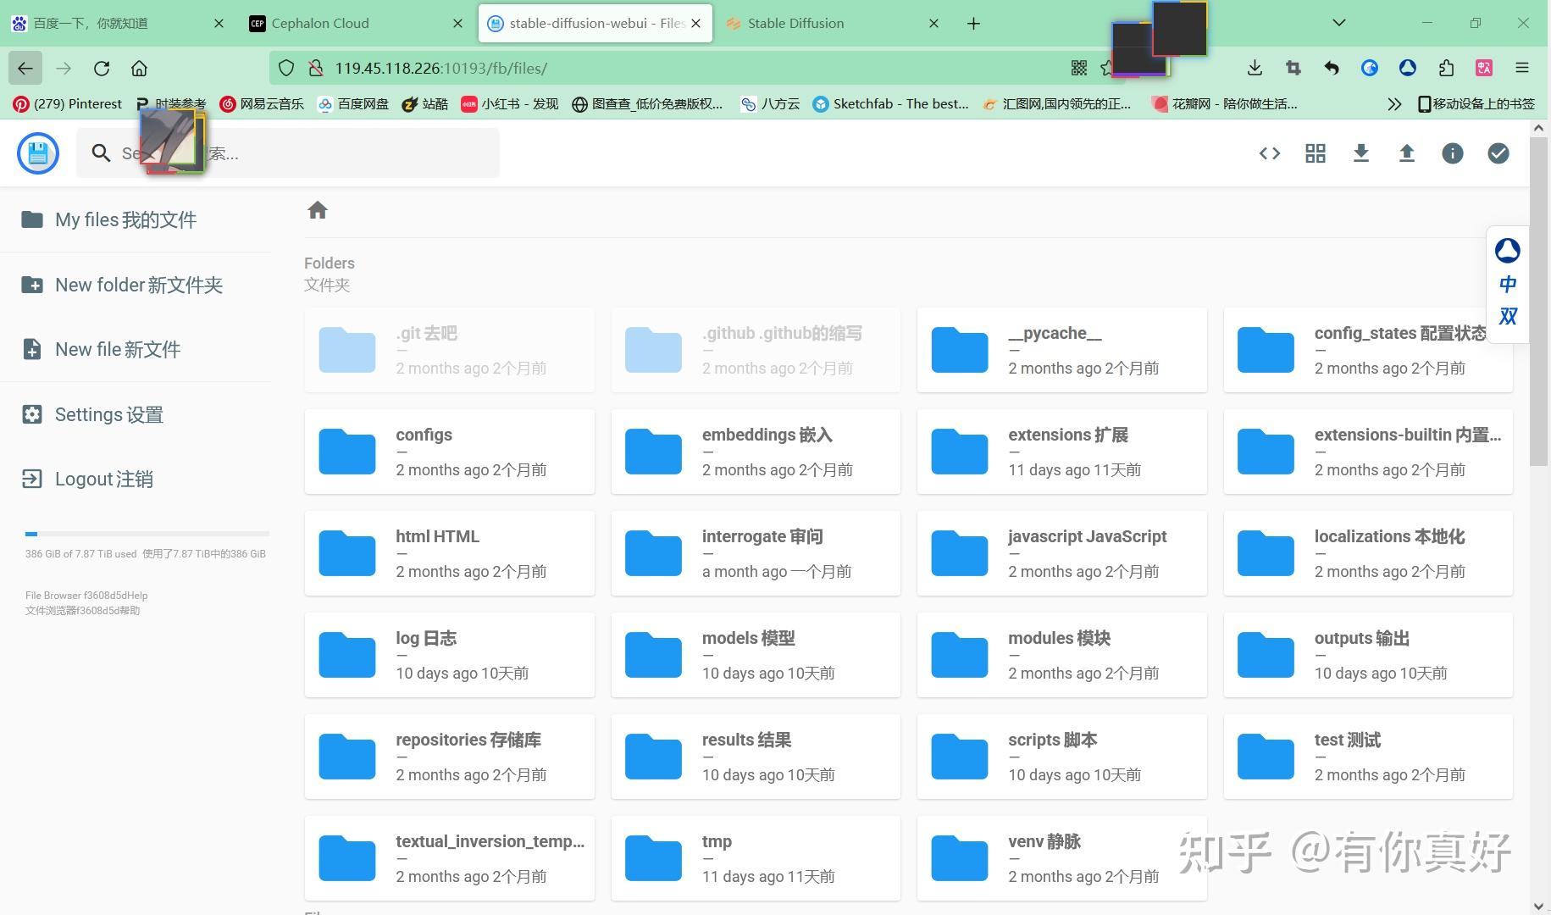Open search via the magnifier icon
The height and width of the screenshot is (915, 1551).
(101, 153)
